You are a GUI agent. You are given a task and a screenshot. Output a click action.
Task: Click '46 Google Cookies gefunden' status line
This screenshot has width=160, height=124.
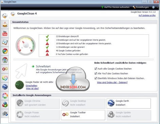[x=68, y=51]
